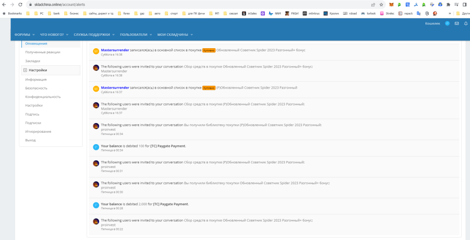Click the translate bookmark icon
Image resolution: width=470 pixels, height=240 pixels.
pyautogui.click(x=419, y=13)
